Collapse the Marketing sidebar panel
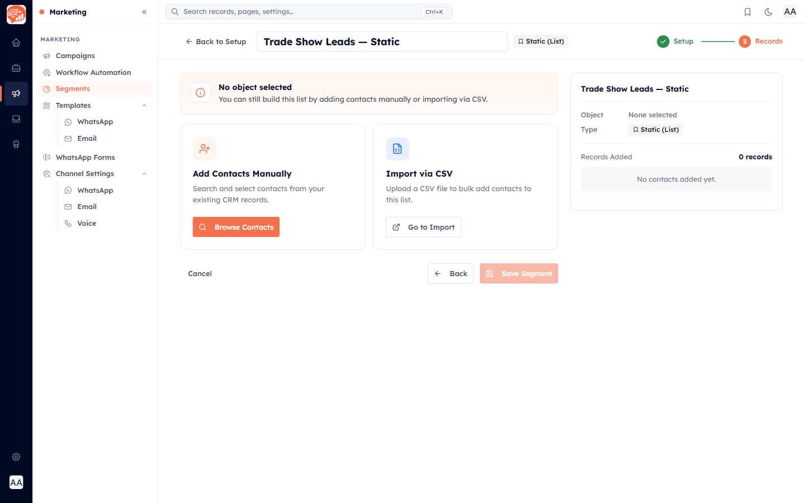 [x=144, y=12]
